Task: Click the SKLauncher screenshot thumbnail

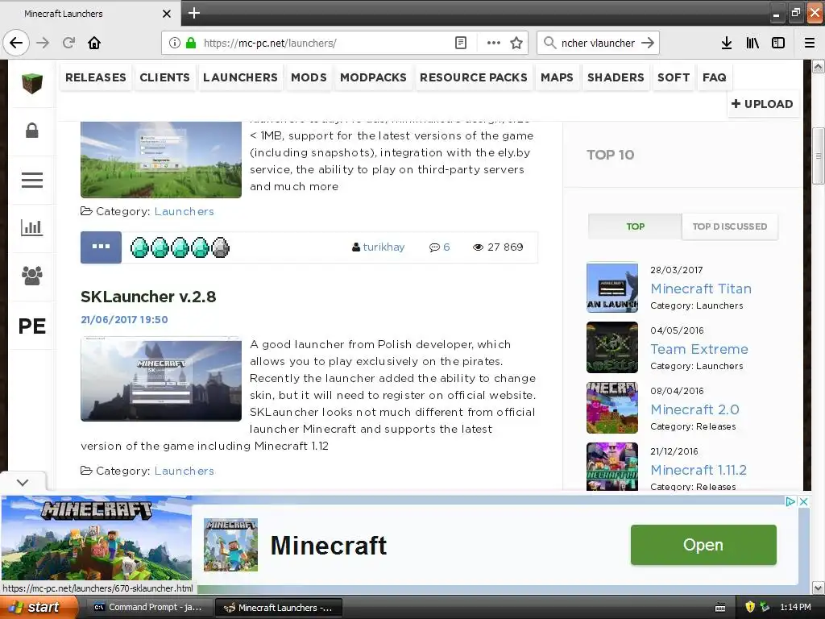Action: click(161, 379)
